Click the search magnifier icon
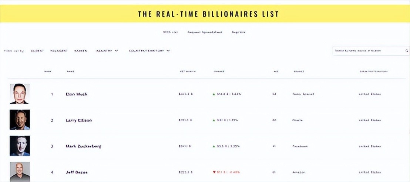This screenshot has height=182, width=410. pyautogui.click(x=407, y=51)
